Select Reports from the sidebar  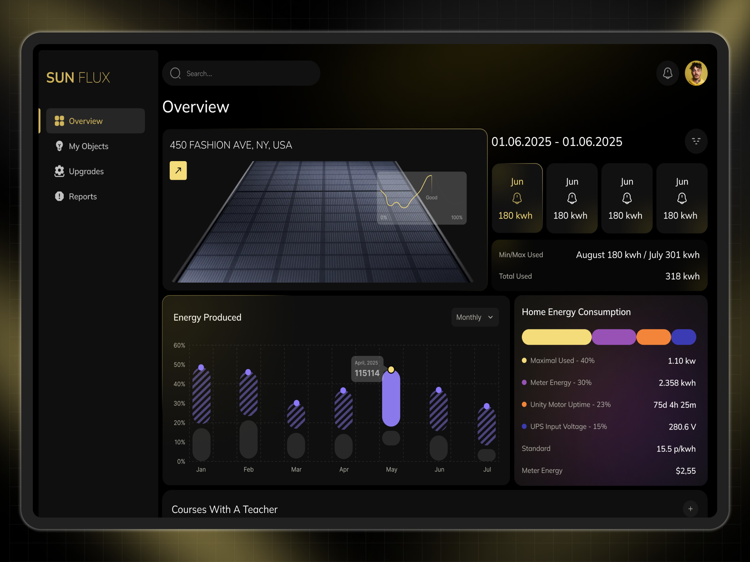(82, 196)
